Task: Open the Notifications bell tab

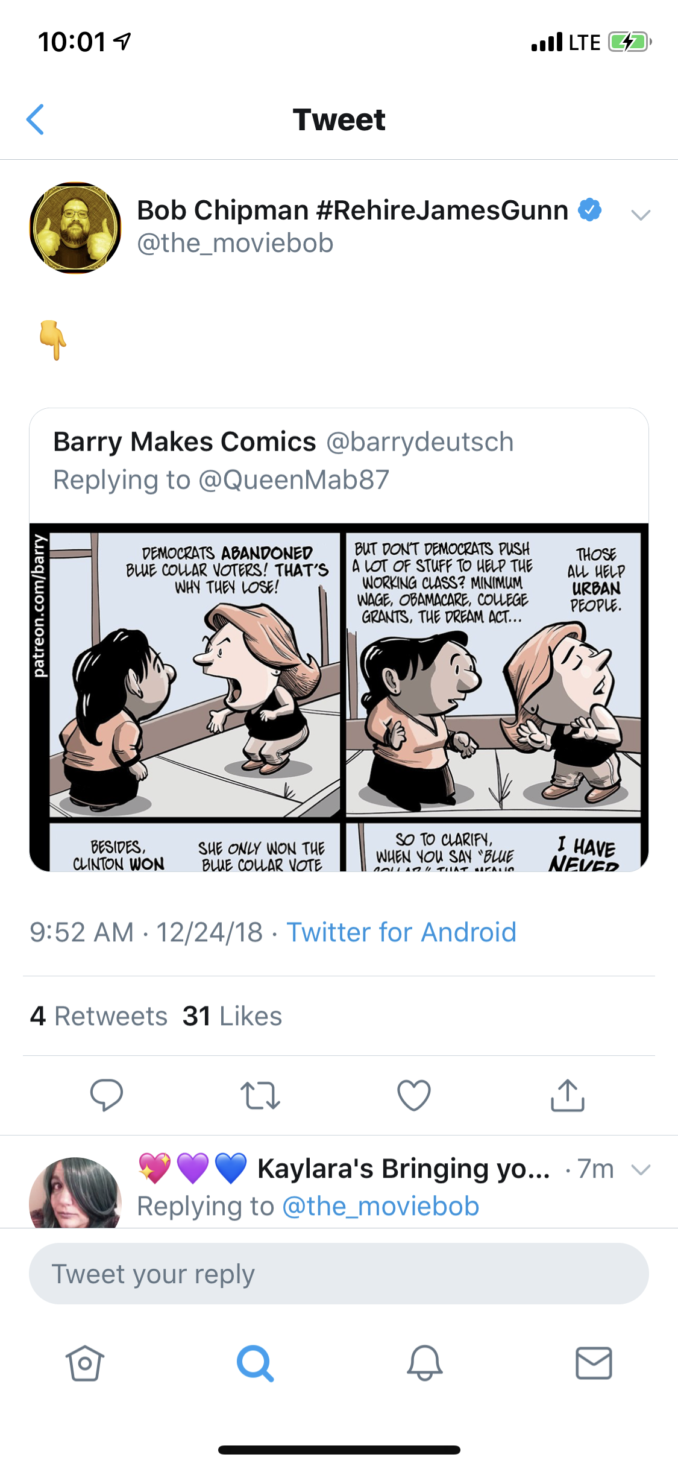Action: tap(425, 1363)
